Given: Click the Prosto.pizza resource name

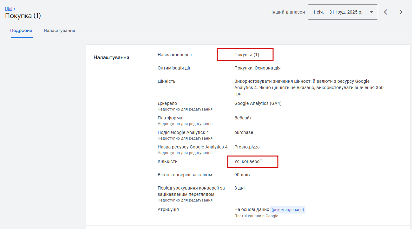Looking at the screenshot, I should tap(247, 147).
